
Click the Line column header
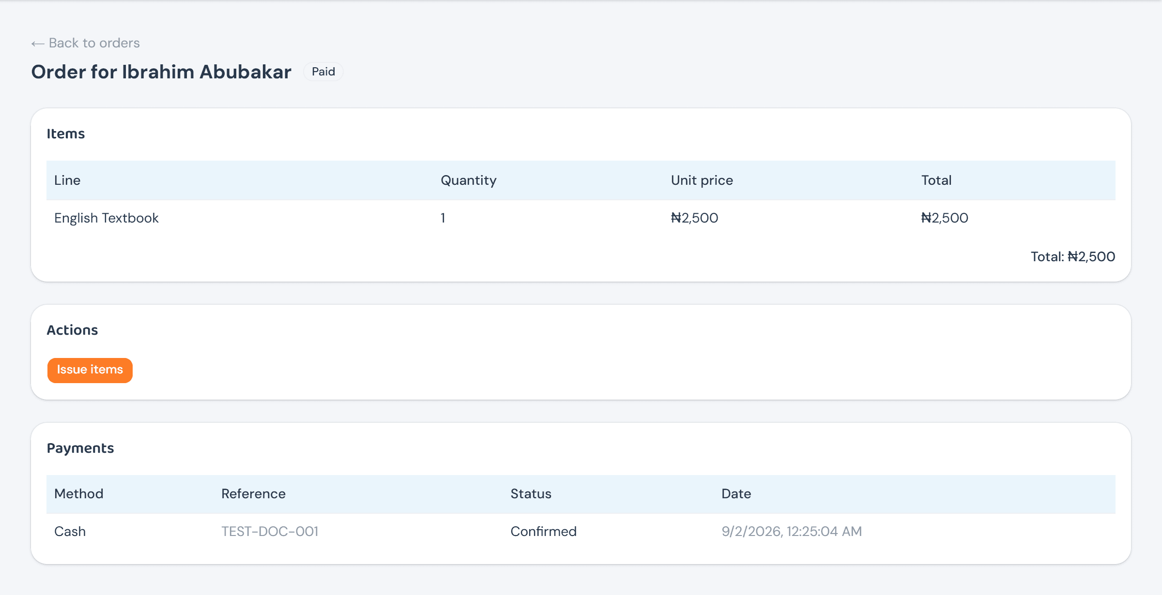pos(67,180)
